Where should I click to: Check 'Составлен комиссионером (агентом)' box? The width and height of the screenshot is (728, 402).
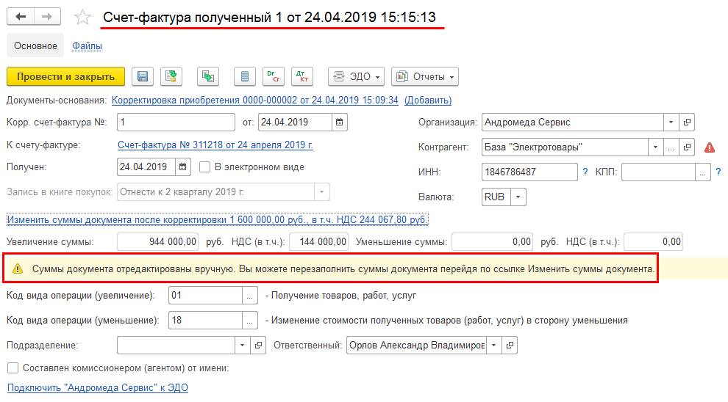point(13,368)
